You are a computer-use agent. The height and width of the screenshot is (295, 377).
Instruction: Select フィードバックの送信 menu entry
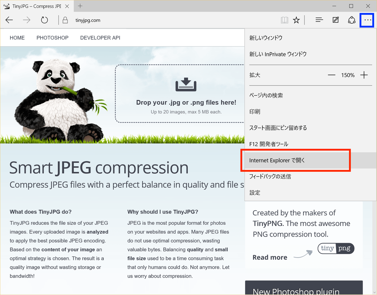point(310,176)
